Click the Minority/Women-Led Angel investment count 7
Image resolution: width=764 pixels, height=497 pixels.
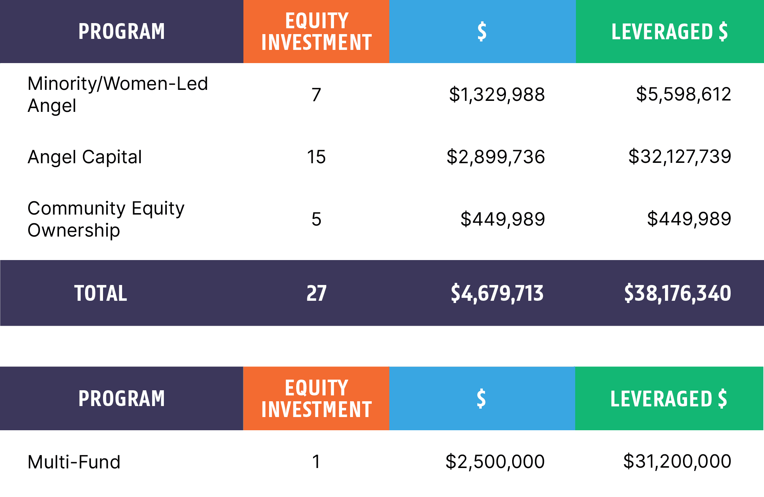click(316, 95)
